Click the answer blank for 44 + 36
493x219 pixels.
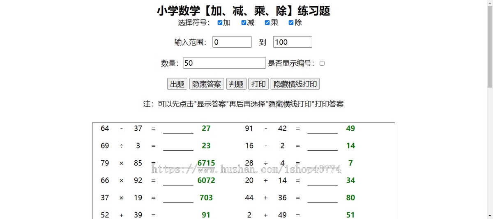[323, 198]
